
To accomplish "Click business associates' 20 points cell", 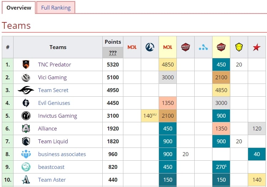I will point(185,154).
